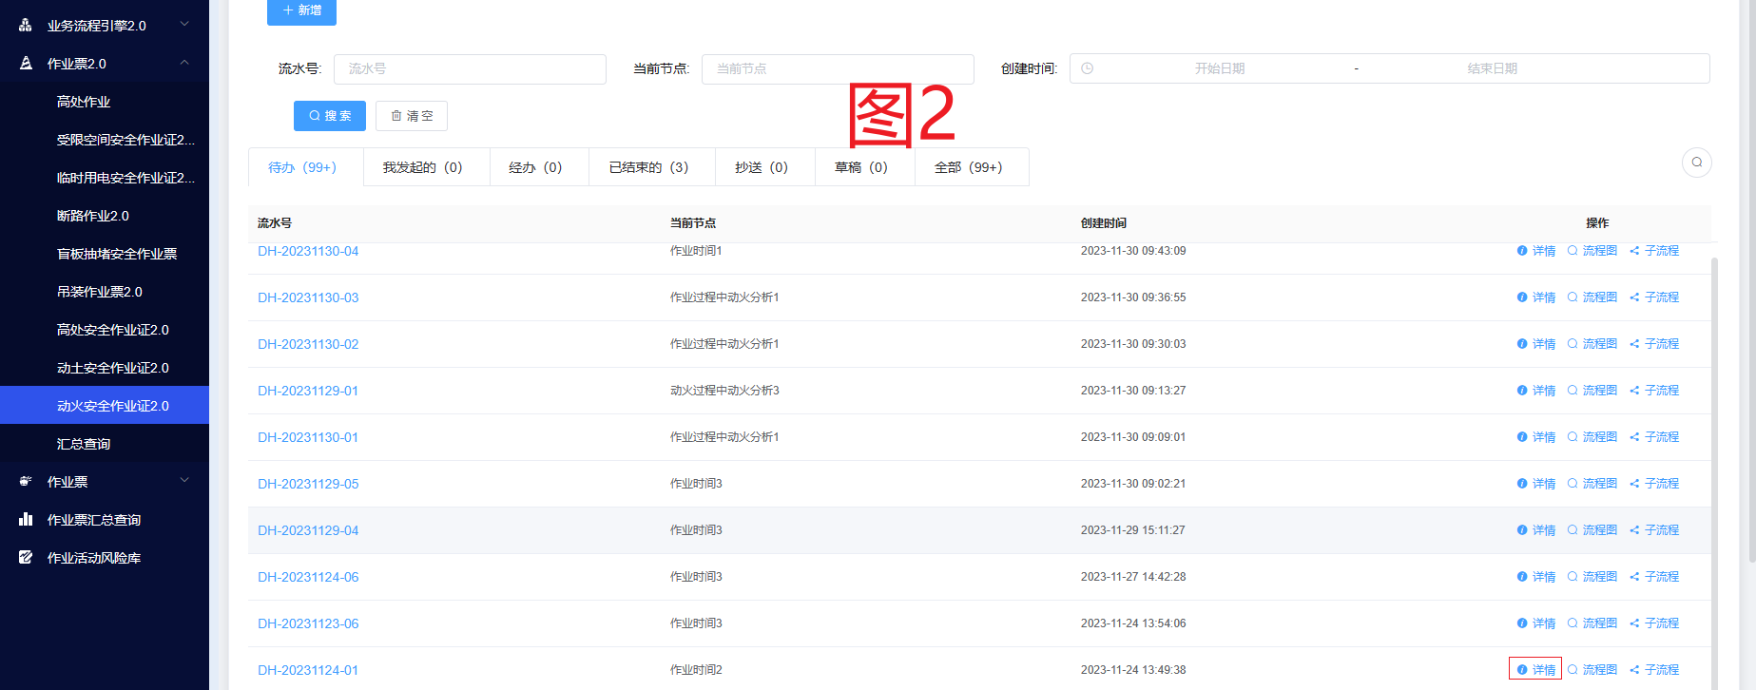
Task: Expand the 作业票 sidebar menu chevron
Action: pyautogui.click(x=184, y=481)
